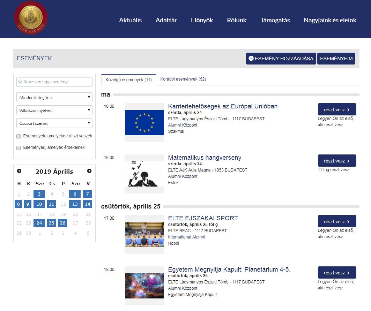Select April 9 in the calendar
371x311 pixels.
pos(28,204)
